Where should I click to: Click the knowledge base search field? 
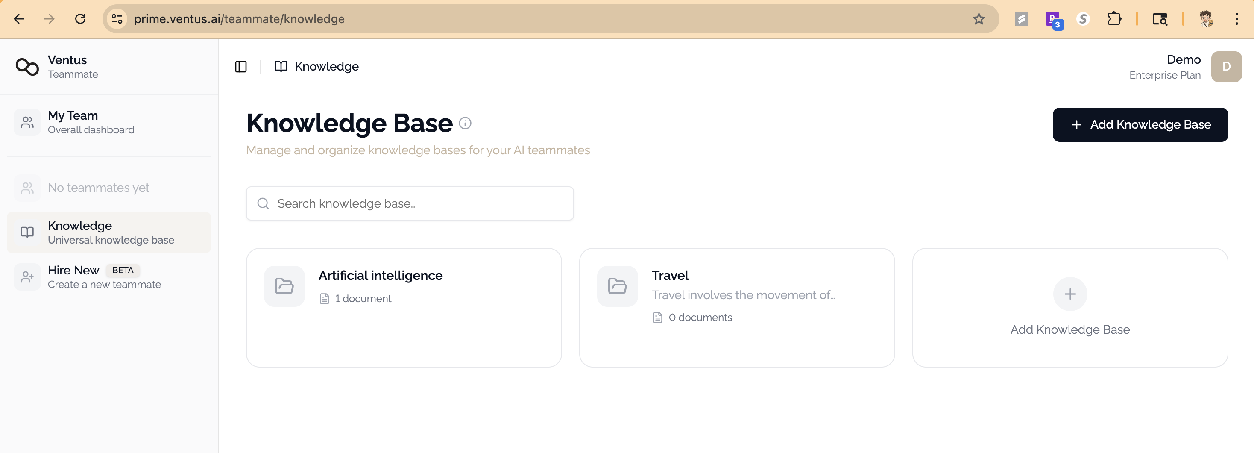click(410, 203)
